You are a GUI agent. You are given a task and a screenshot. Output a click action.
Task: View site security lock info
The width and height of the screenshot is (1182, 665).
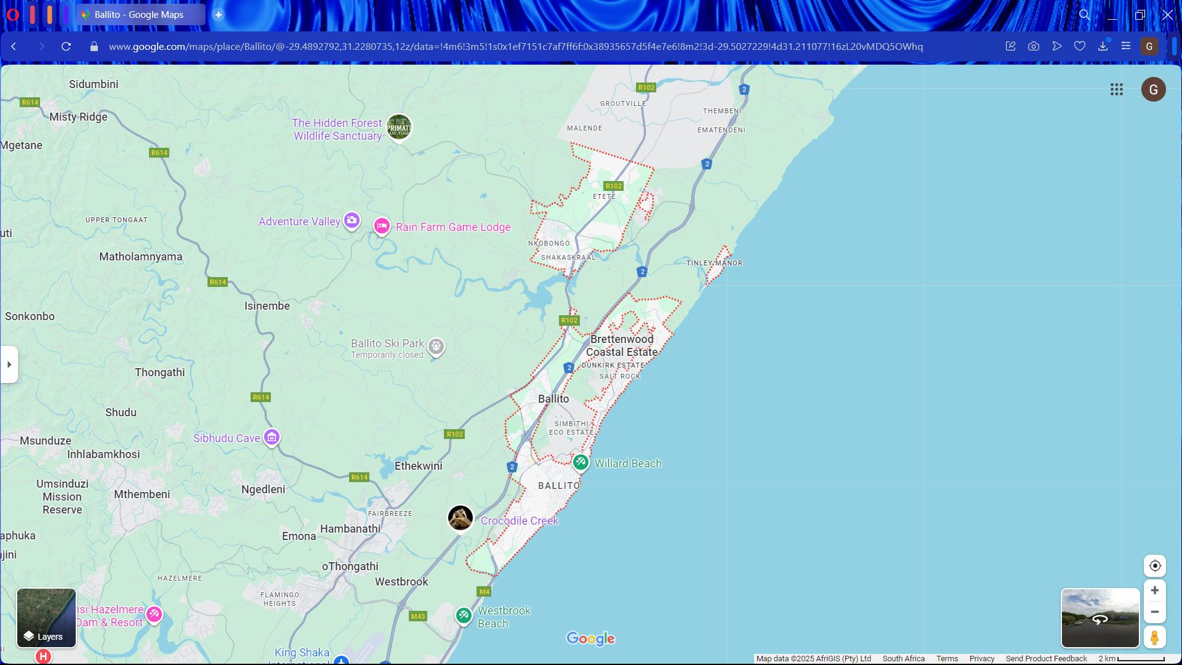94,47
